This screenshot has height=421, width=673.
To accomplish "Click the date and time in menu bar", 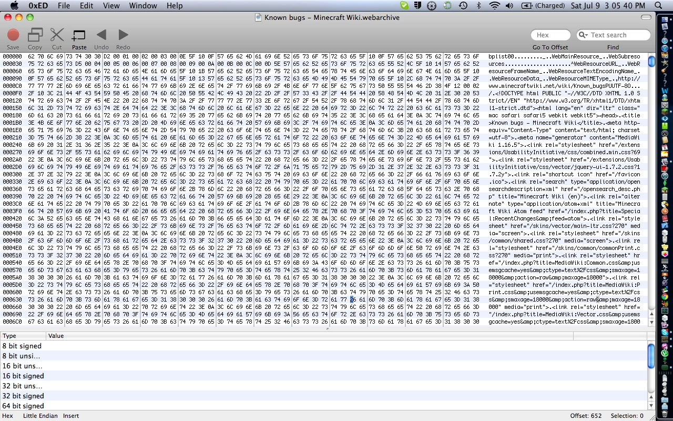I will click(x=608, y=6).
